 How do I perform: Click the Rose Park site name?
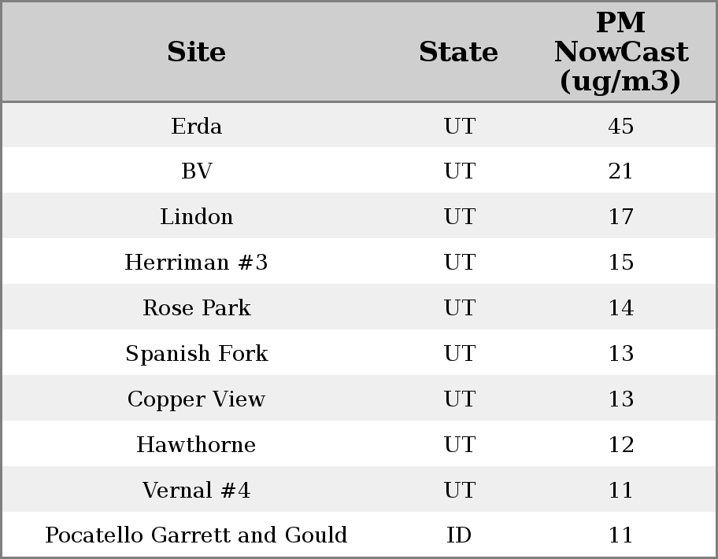[x=196, y=308]
